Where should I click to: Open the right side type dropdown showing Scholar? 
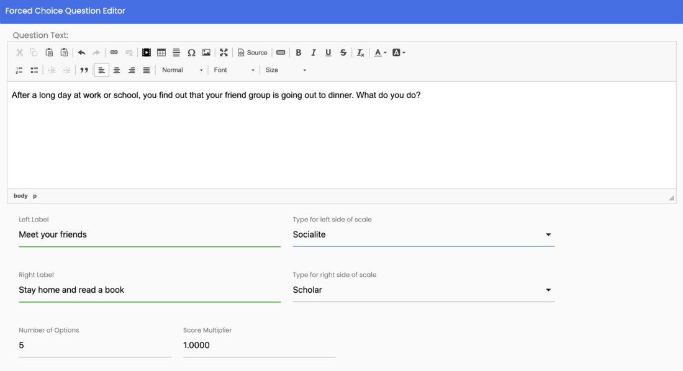point(423,290)
